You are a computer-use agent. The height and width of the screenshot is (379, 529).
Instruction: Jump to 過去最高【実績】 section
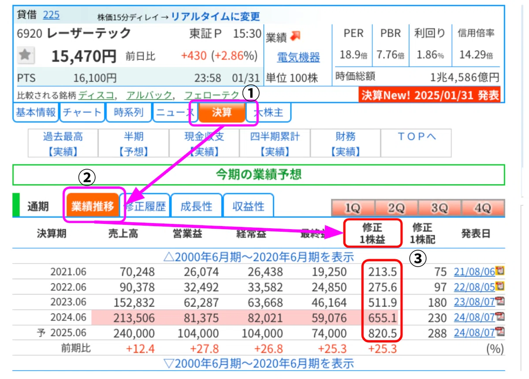pyautogui.click(x=63, y=143)
